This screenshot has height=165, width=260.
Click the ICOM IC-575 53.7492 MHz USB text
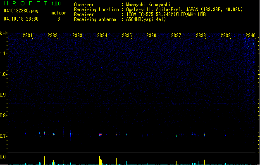point(166,14)
